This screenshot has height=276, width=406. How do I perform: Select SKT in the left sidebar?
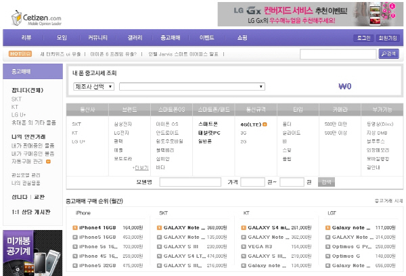point(16,99)
